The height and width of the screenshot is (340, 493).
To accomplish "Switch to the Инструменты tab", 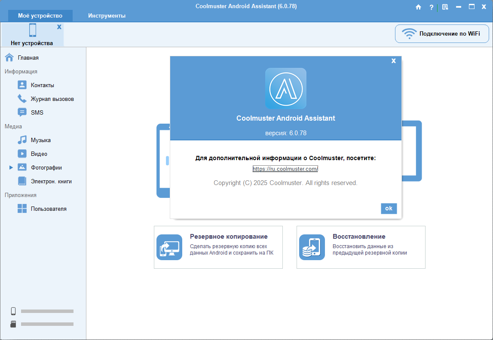I will [107, 16].
